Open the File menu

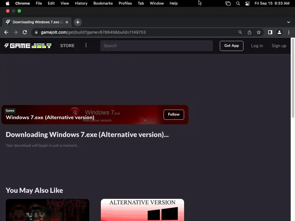tap(39, 3)
